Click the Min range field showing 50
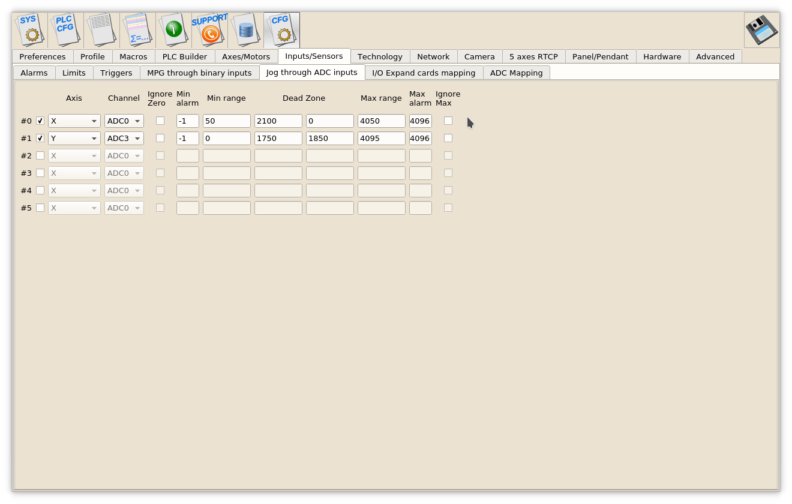Viewport: 792px width, 504px height. [226, 121]
